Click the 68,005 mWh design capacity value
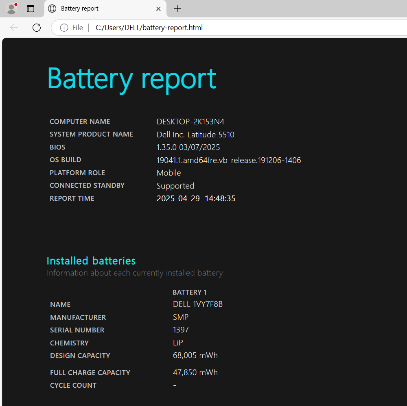The width and height of the screenshot is (407, 406). tap(195, 355)
